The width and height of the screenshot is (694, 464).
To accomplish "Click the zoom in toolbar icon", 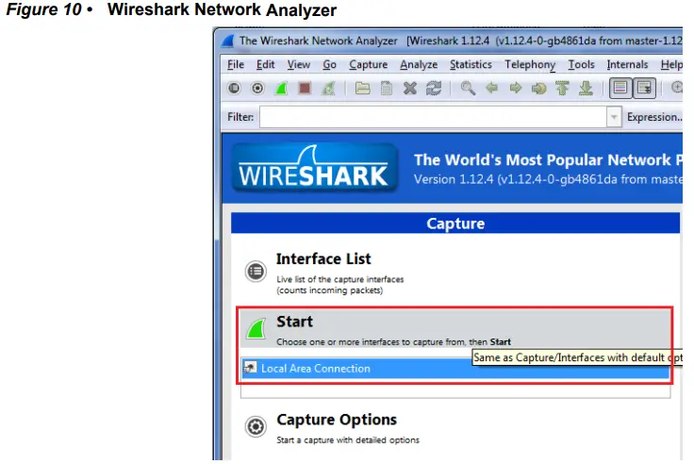I will (x=677, y=88).
